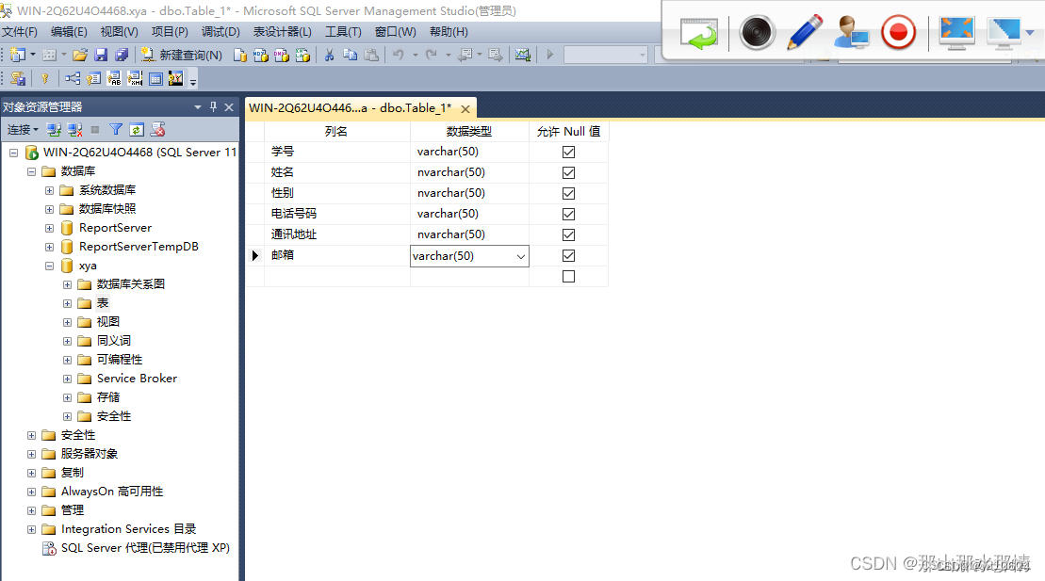Click the DMX query icon
This screenshot has width=1045, height=581.
click(x=281, y=56)
